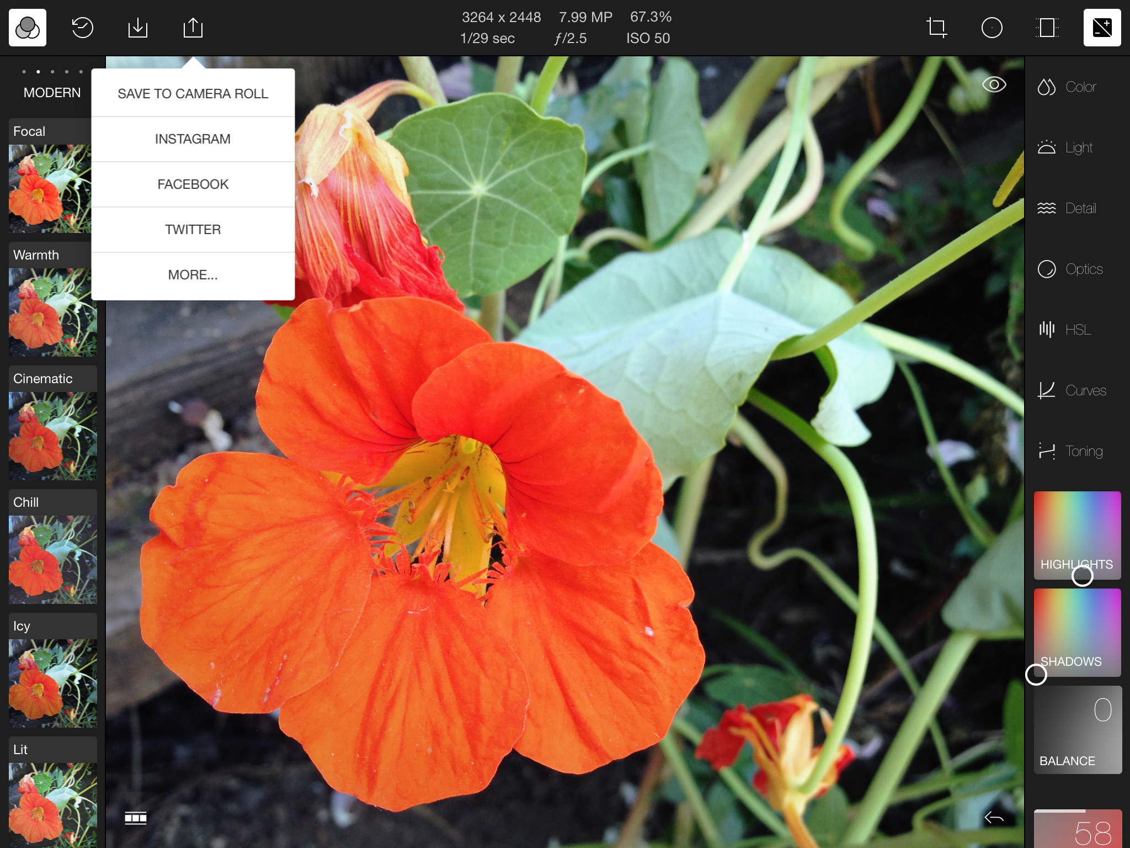The image size is (1130, 848).
Task: Open the presets overlapping-circles icon
Action: click(28, 28)
